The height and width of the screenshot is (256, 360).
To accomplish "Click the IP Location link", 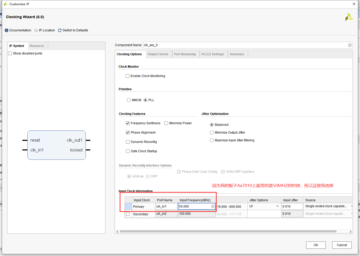I will (x=47, y=30).
